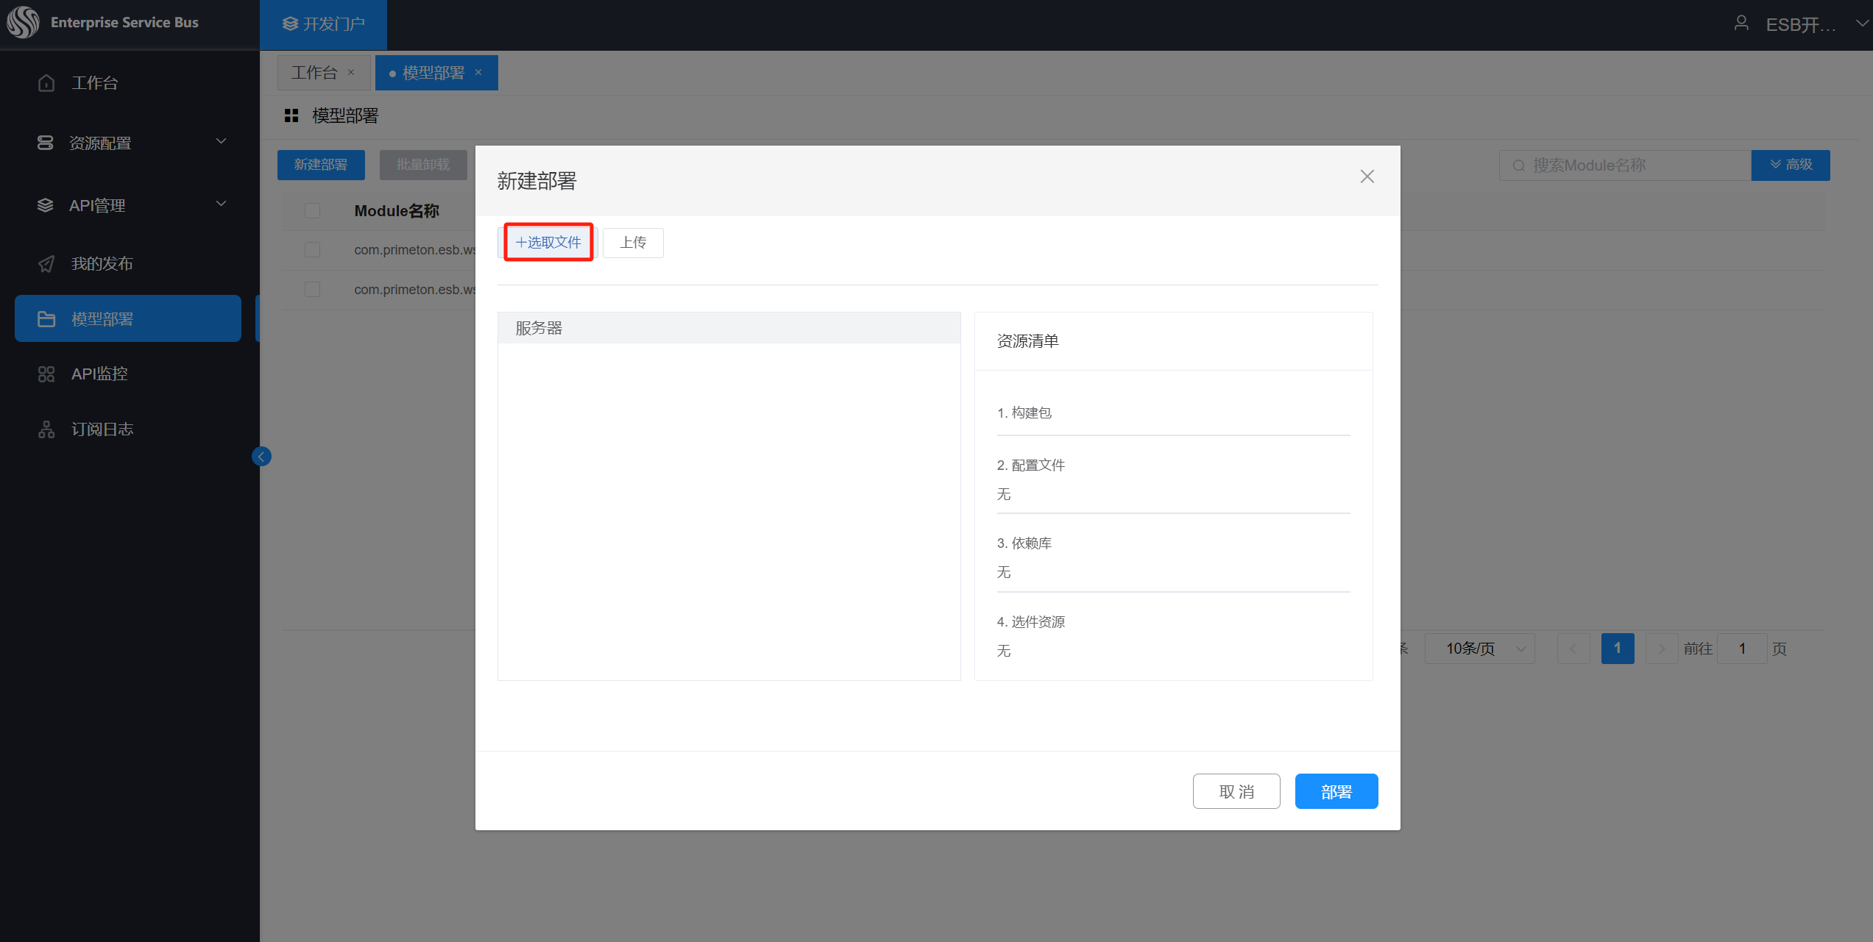Image resolution: width=1873 pixels, height=942 pixels.
Task: Open the 开发门户 top navigation item
Action: (x=324, y=24)
